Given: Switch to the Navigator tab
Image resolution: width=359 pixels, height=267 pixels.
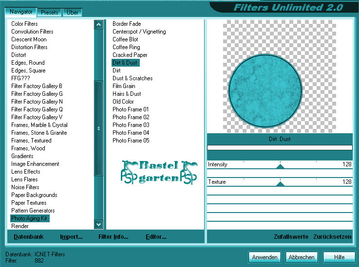Looking at the screenshot, I should tap(21, 12).
